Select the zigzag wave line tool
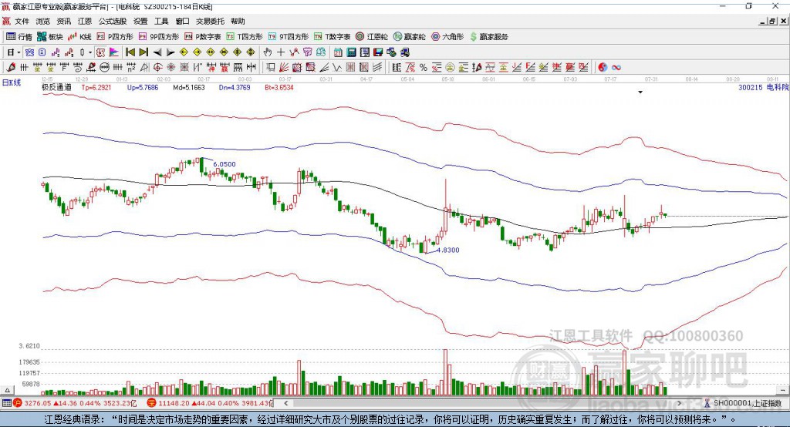The width and height of the screenshot is (790, 427). [337, 68]
